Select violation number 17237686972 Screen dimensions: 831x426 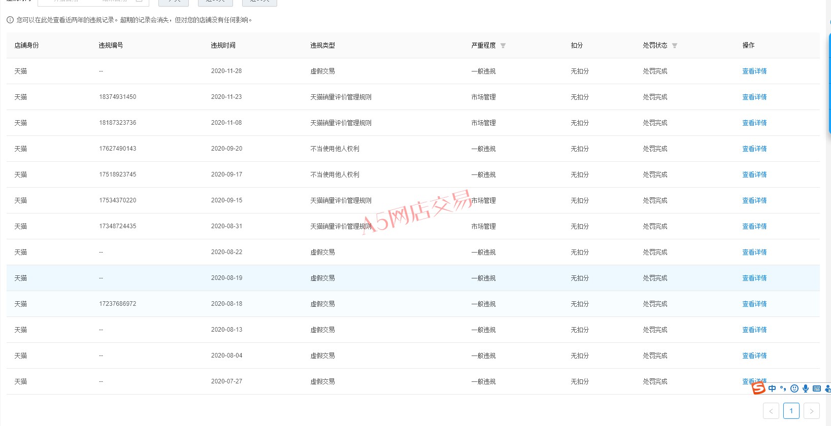point(118,304)
